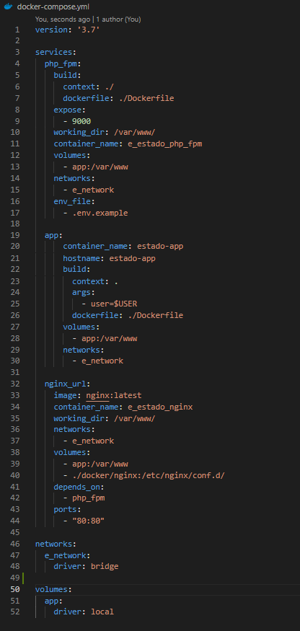Viewport: 300px width, 631px height.
Task: Click 'e_network' on line 30
Action: click(x=102, y=361)
